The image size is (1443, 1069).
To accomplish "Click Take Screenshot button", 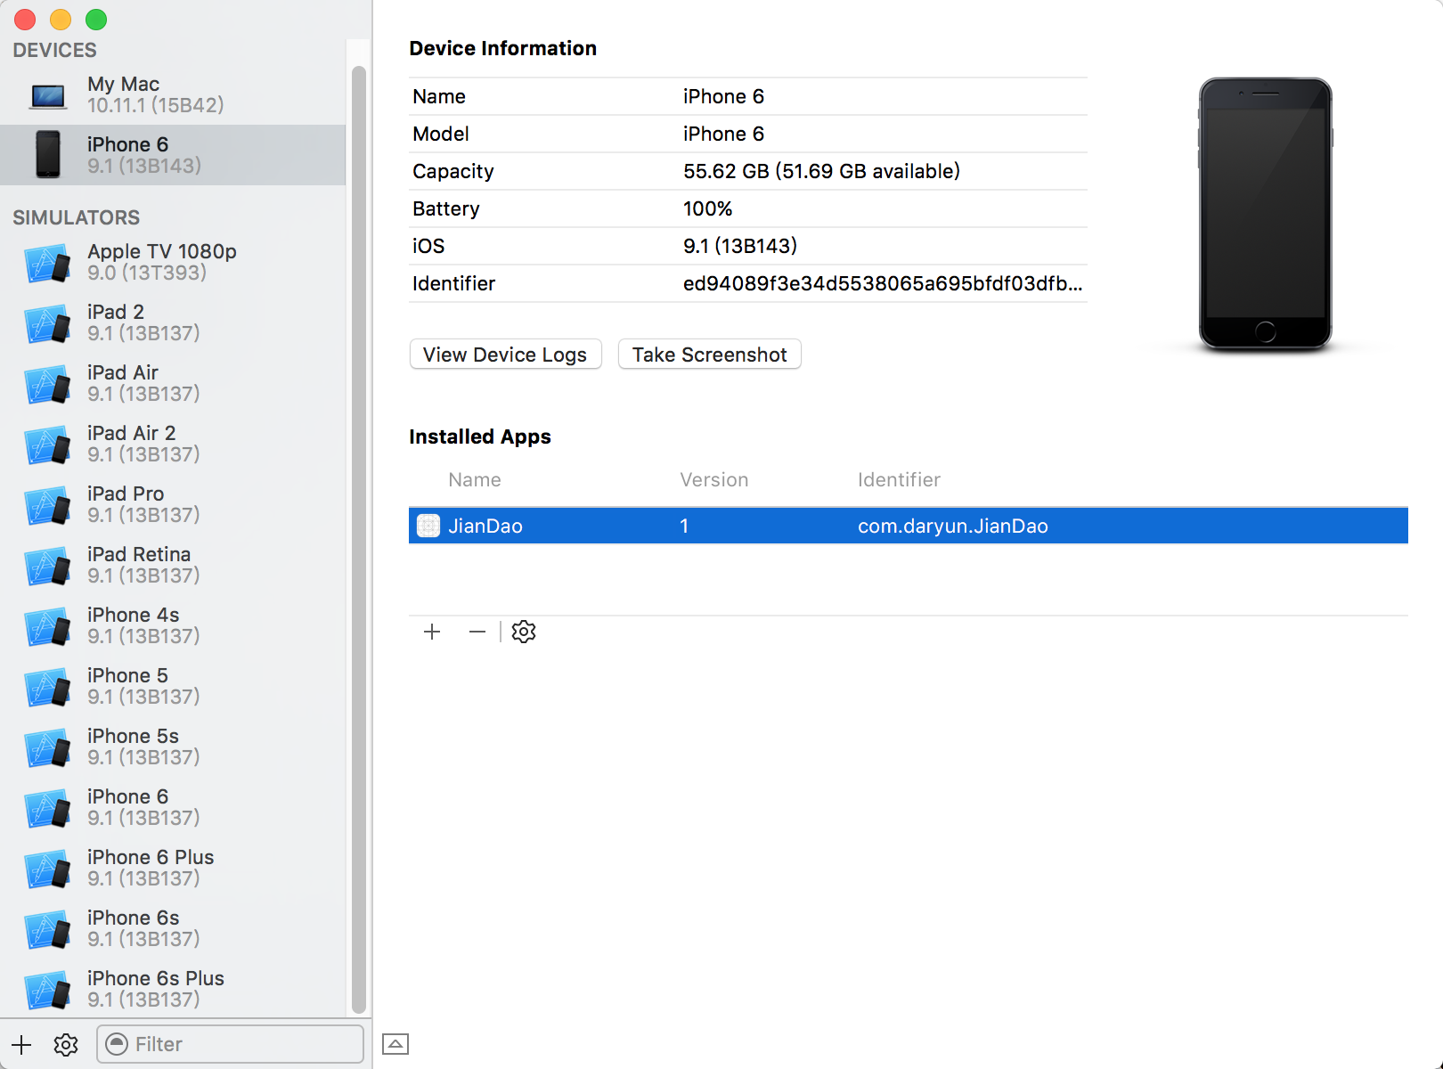I will click(x=709, y=355).
